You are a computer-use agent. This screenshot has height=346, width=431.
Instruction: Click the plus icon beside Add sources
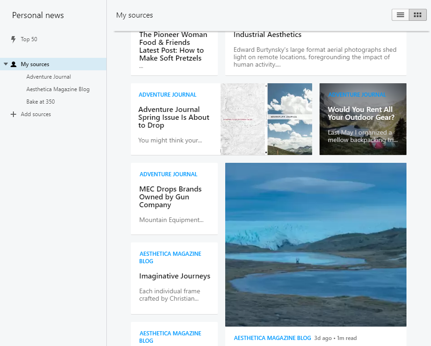point(13,114)
